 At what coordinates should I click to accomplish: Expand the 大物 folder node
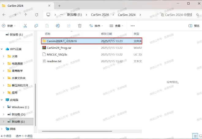4,56
